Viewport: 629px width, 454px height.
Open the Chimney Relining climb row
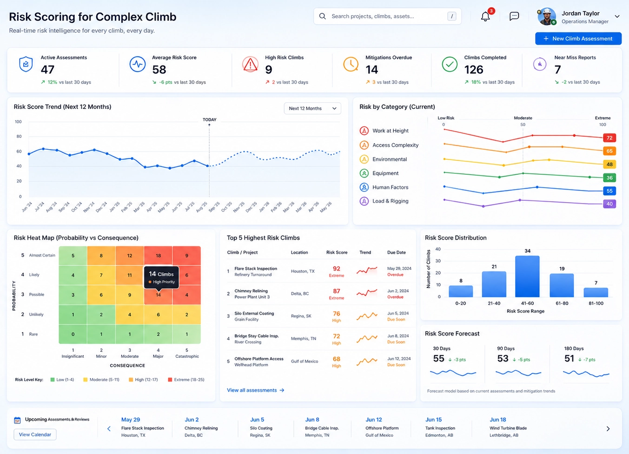tap(319, 294)
